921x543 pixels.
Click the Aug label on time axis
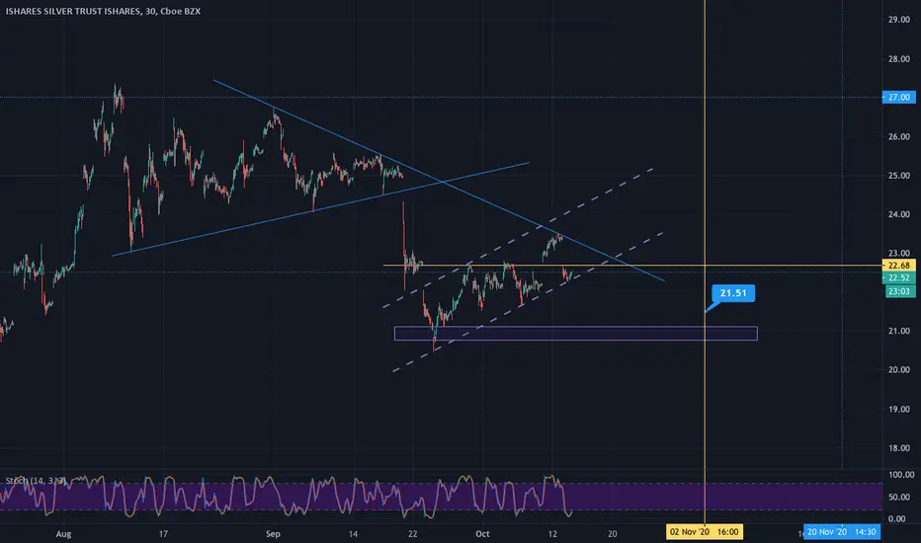coord(63,533)
